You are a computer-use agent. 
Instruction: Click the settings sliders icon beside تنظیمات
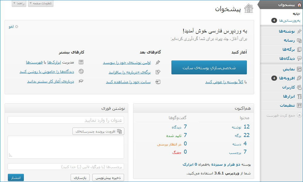pyautogui.click(x=299, y=105)
